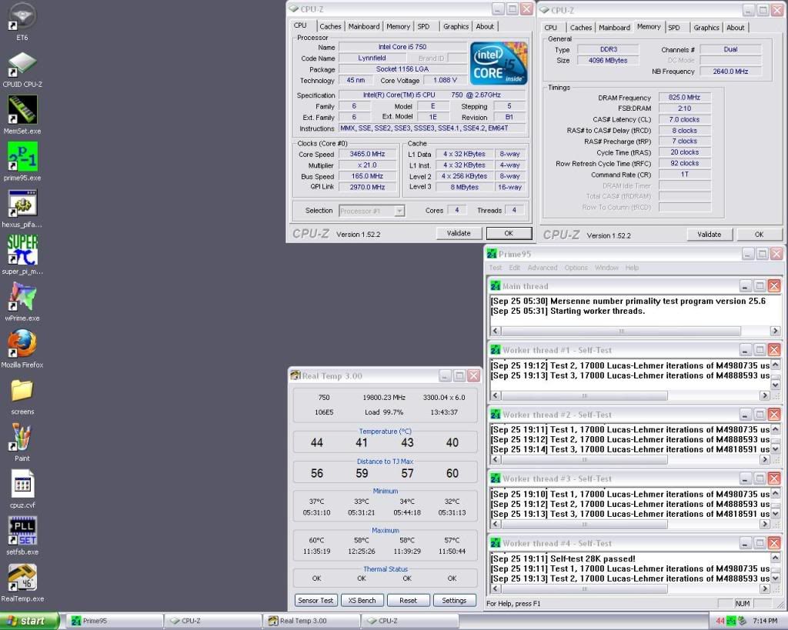Open wPrime.exe desktop shortcut

22,297
